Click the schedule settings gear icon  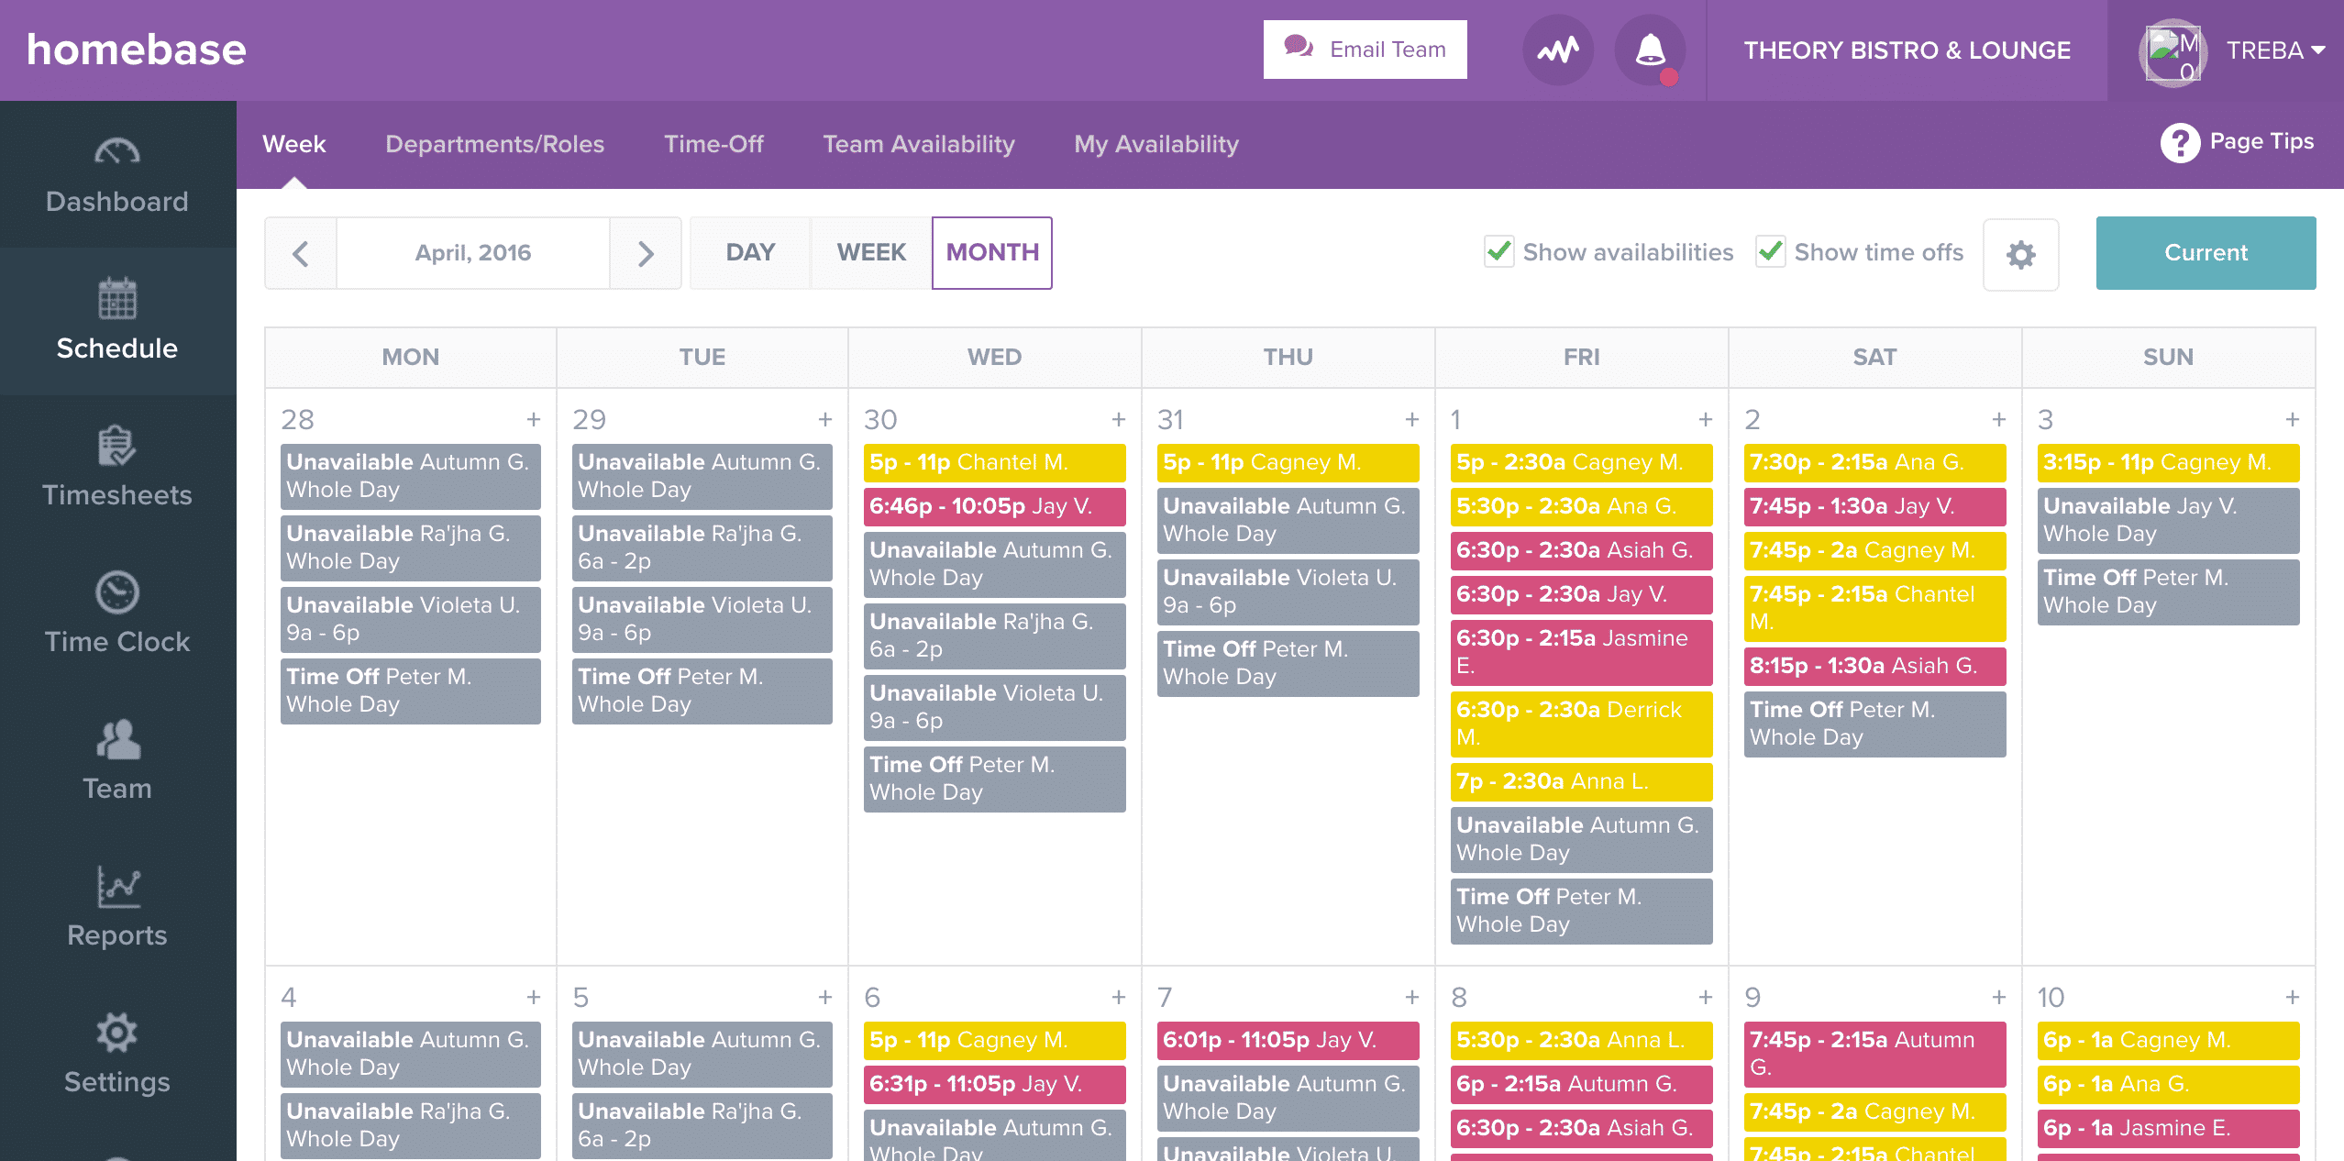[x=2024, y=251]
